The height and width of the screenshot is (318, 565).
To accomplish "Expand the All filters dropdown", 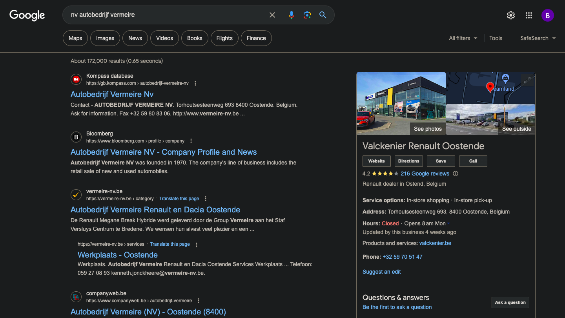I will point(463,38).
